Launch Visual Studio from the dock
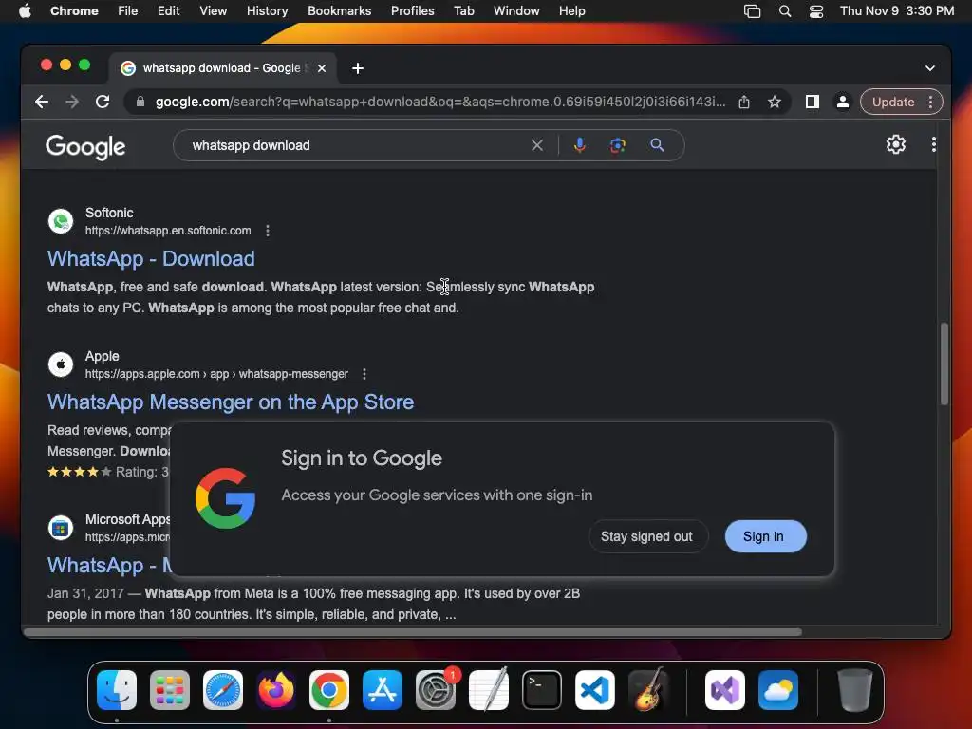Screen dimensions: 972x729 click(724, 690)
